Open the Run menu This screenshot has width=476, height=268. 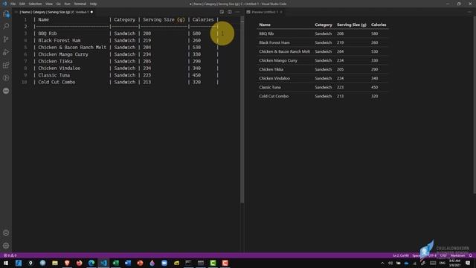(x=67, y=4)
